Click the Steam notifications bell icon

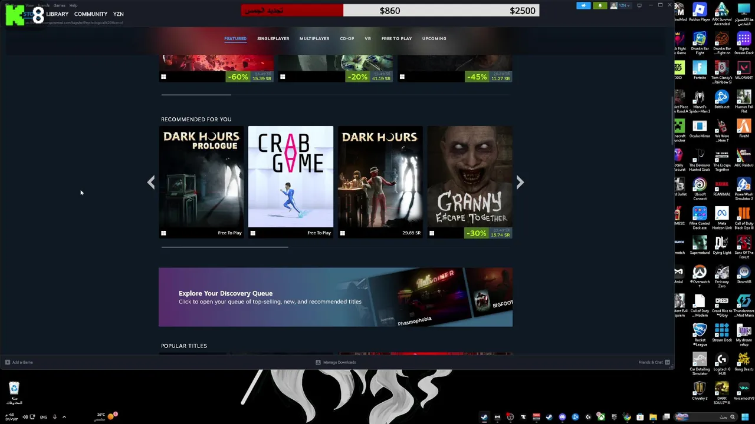600,5
